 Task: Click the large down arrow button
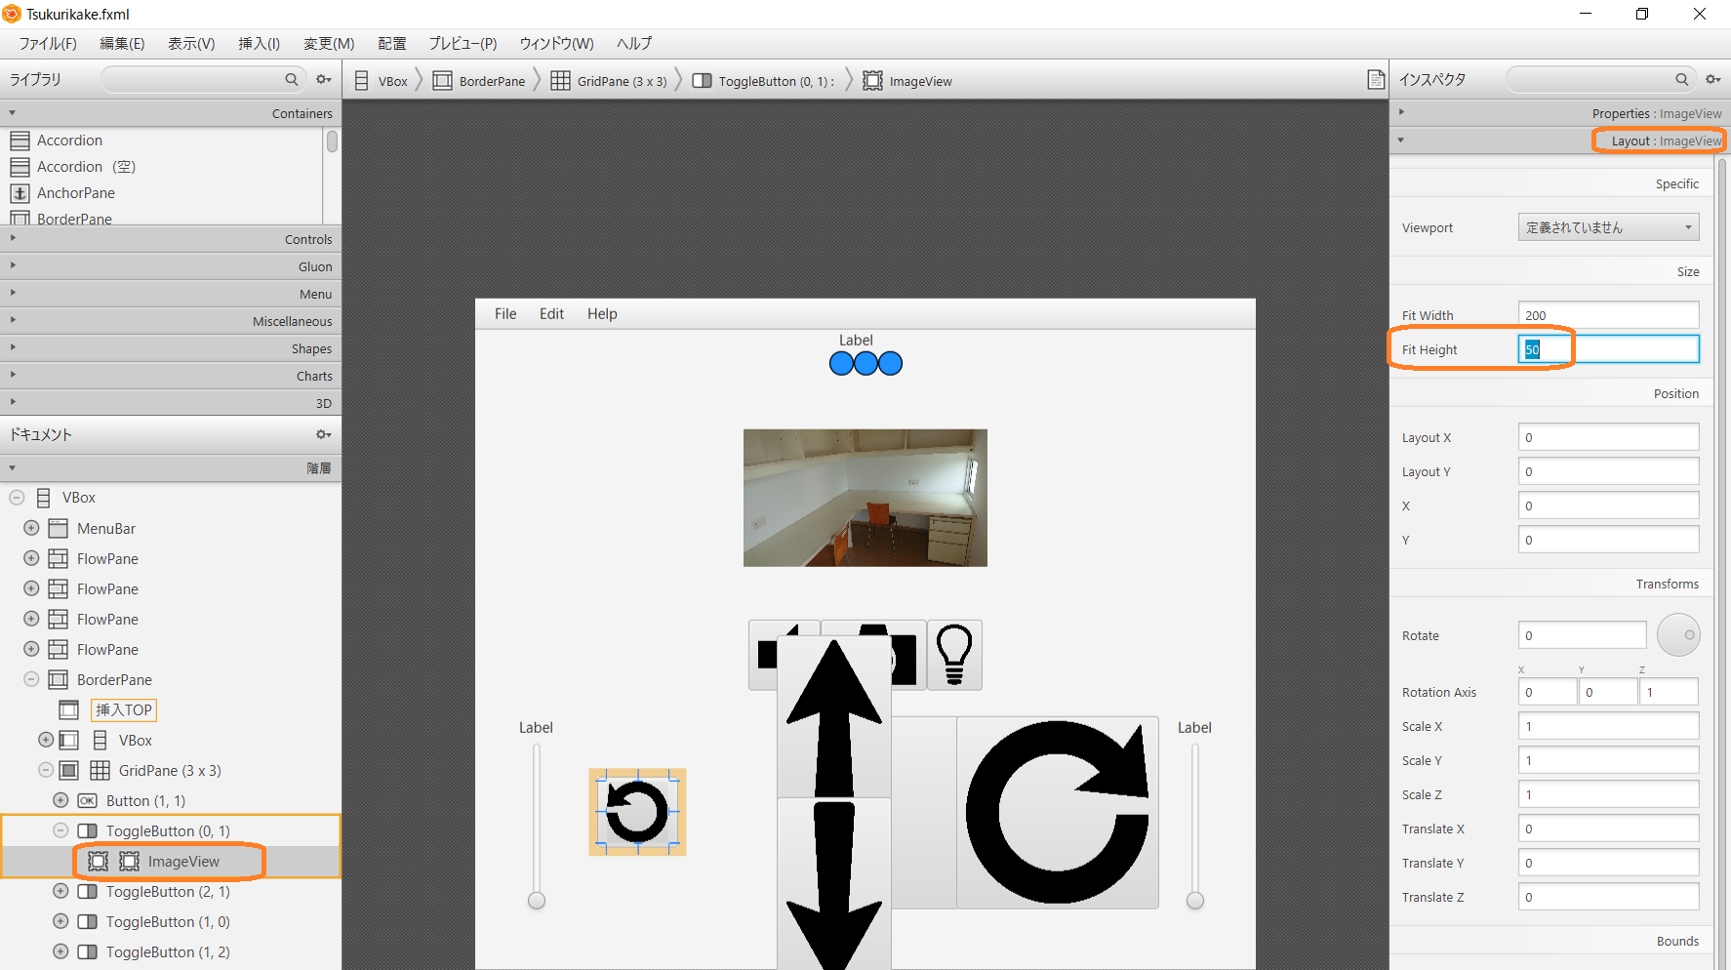point(834,884)
